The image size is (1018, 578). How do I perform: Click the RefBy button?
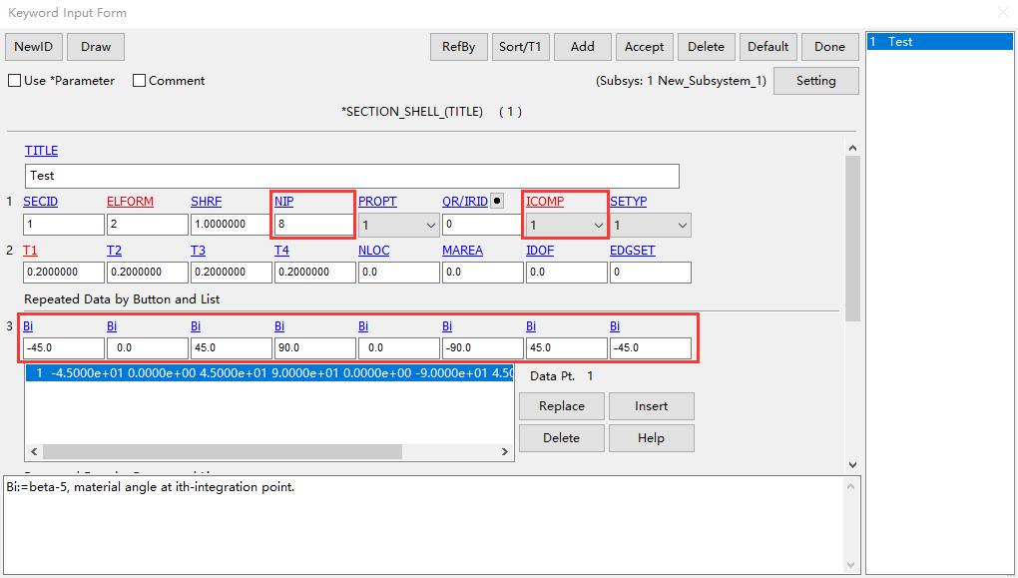[458, 47]
